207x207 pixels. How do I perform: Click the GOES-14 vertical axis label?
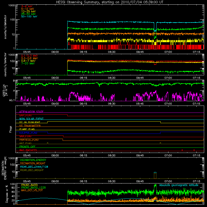pyautogui.click(x=5, y=90)
